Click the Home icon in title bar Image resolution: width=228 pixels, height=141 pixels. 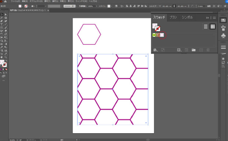pos(5,2)
